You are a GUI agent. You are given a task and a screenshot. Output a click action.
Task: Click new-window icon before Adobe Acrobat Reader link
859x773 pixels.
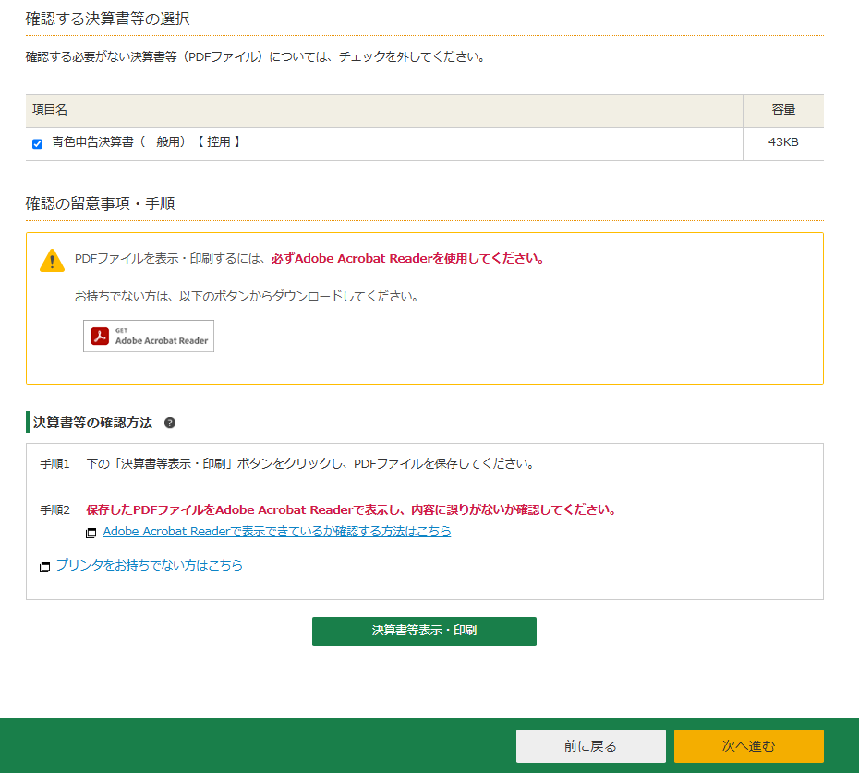[x=91, y=533]
